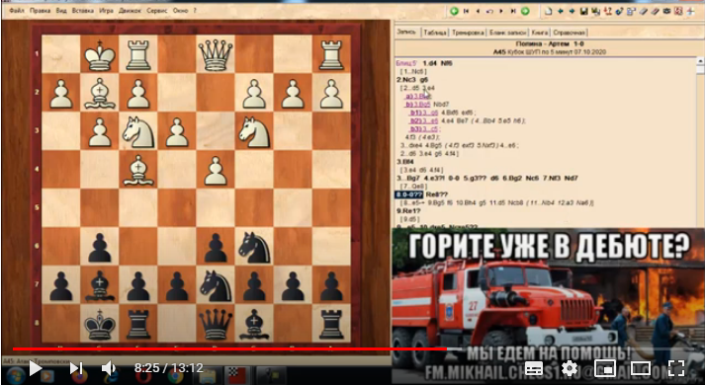705x385 pixels.
Task: Switch to the Тренировка tab
Action: [x=468, y=33]
